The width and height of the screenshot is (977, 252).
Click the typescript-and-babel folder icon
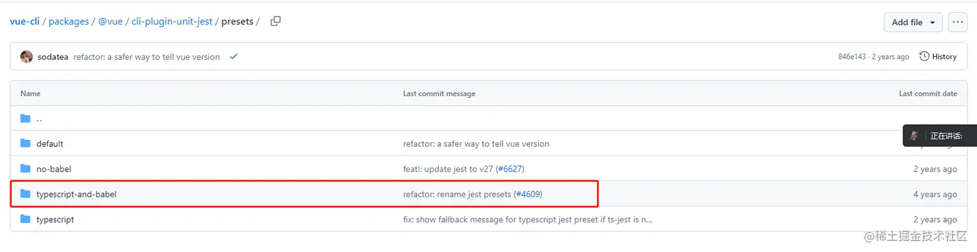click(x=25, y=194)
